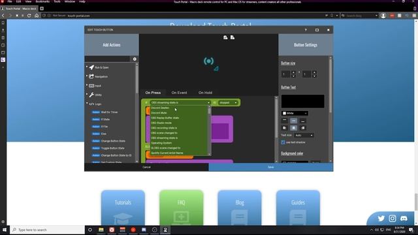Screen dimensions: 418x235
Task: Click the Cancel button
Action: (x=146, y=167)
